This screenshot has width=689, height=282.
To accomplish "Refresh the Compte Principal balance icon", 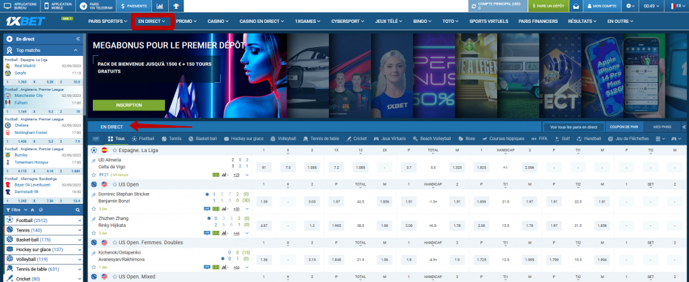I will coord(473,6).
